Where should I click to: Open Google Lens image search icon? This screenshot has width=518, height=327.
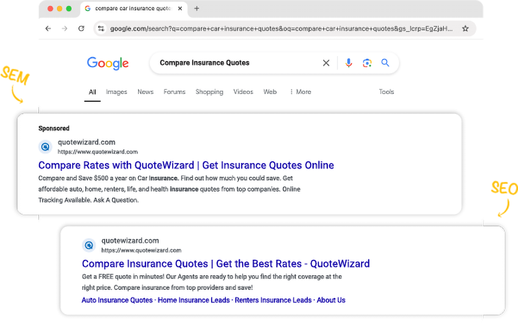[x=367, y=63]
